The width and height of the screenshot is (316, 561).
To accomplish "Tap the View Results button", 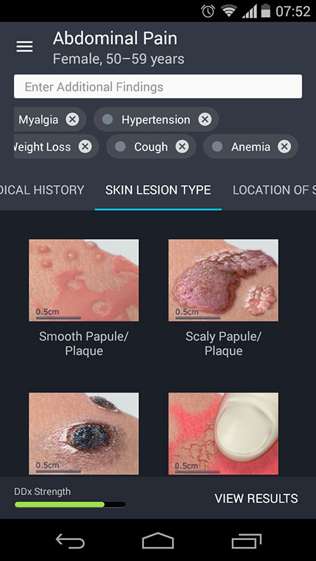I will [256, 499].
